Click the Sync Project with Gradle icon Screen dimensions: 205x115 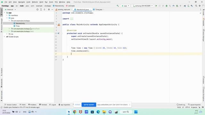(x=185, y=6)
